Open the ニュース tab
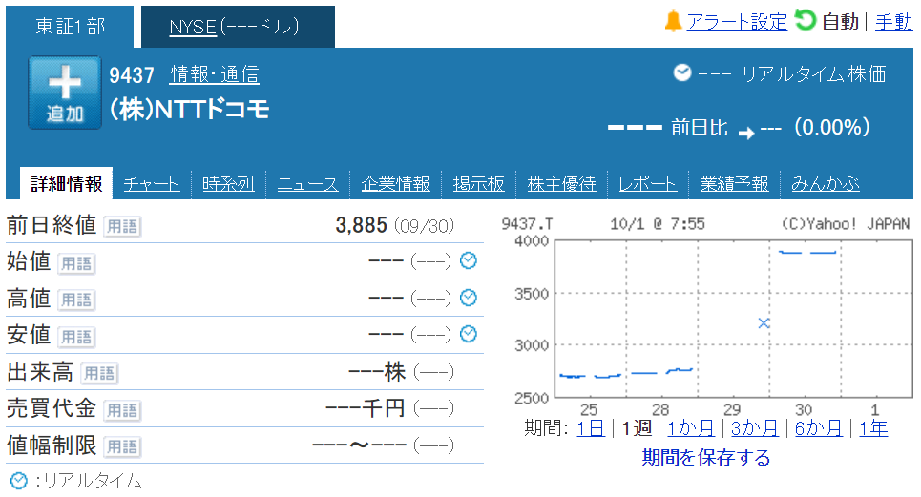Screen dimensions: 921x497 (x=307, y=184)
